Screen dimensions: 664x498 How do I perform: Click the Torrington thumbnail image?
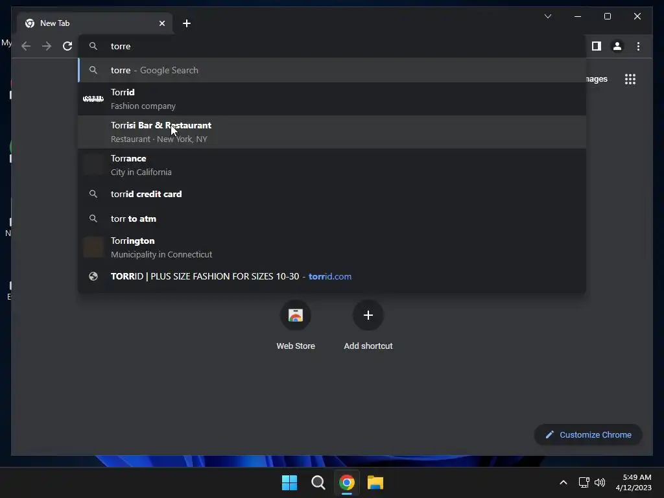pos(93,247)
